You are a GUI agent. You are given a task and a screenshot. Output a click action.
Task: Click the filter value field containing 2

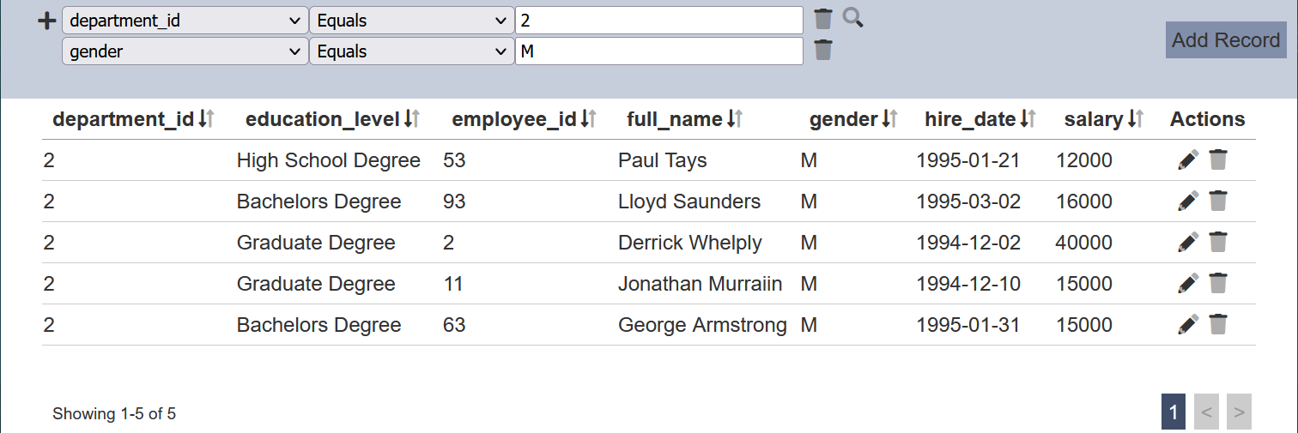pos(658,21)
